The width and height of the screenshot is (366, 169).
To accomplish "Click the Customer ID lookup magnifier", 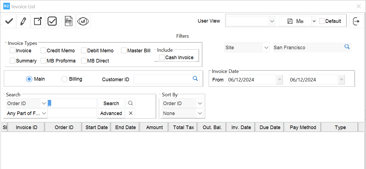I will 195,79.
